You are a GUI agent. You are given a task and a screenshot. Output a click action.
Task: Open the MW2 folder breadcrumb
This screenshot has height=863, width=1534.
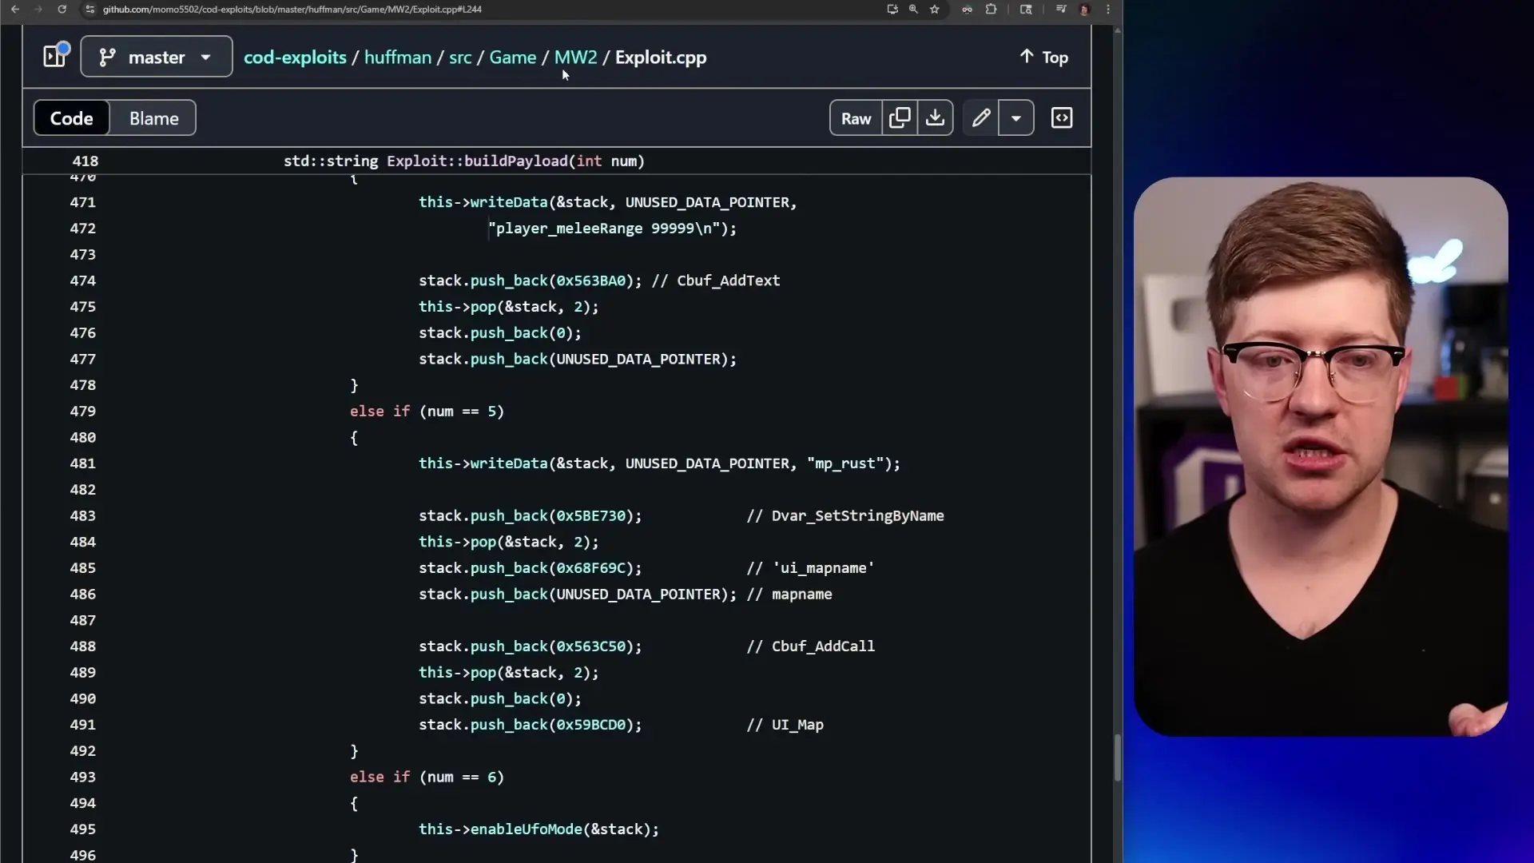pos(575,58)
